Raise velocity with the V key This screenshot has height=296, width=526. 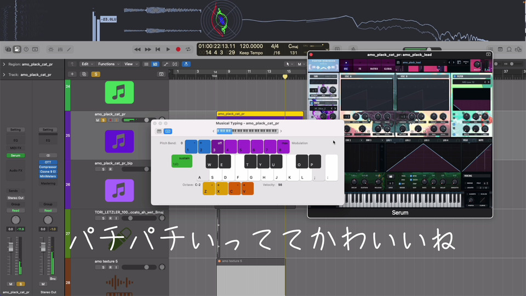pos(248,189)
